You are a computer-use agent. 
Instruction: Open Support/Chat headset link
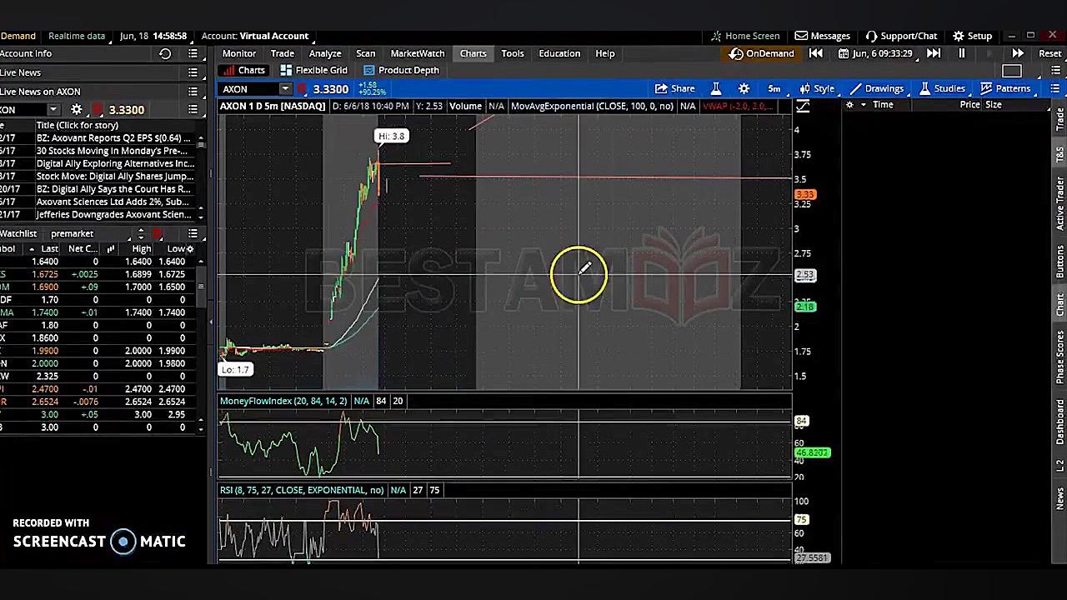(x=901, y=36)
